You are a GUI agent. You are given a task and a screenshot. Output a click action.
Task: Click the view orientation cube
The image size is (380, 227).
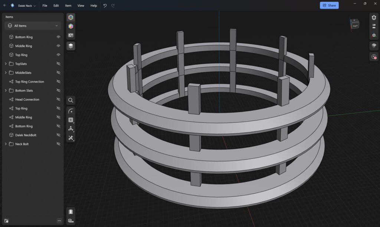point(354,24)
